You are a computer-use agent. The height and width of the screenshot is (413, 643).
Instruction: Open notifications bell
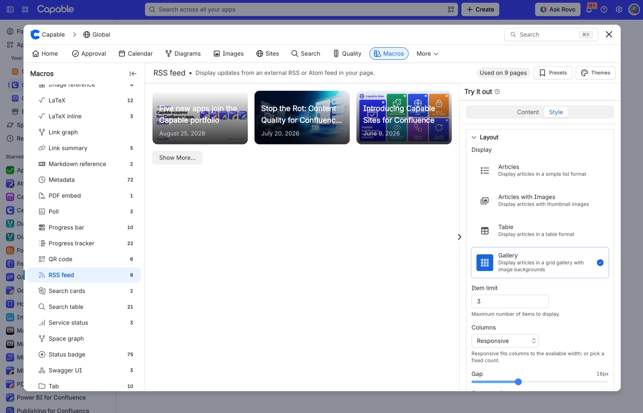[589, 10]
